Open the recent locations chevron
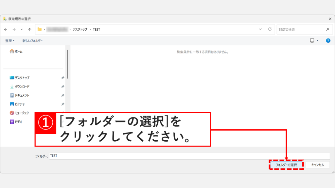335x188 pixels. click(x=22, y=29)
